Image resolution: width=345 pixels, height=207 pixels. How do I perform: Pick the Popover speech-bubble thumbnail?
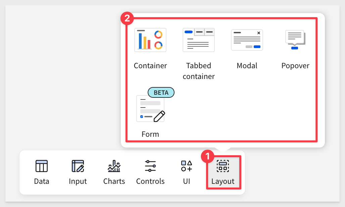(295, 40)
